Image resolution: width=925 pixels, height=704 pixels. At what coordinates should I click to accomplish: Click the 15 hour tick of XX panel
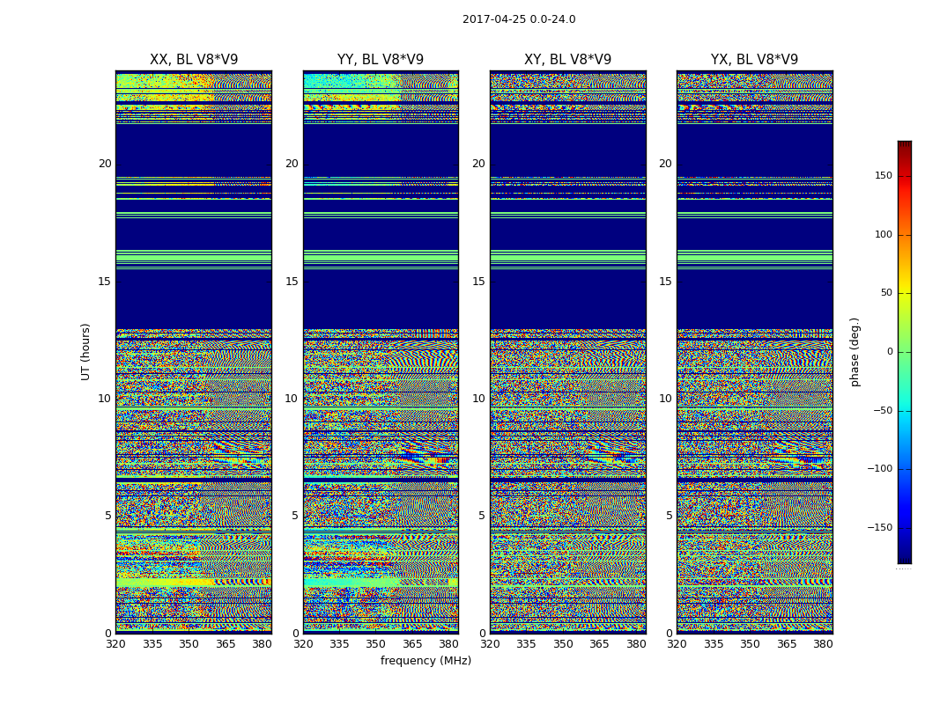pyautogui.click(x=105, y=282)
